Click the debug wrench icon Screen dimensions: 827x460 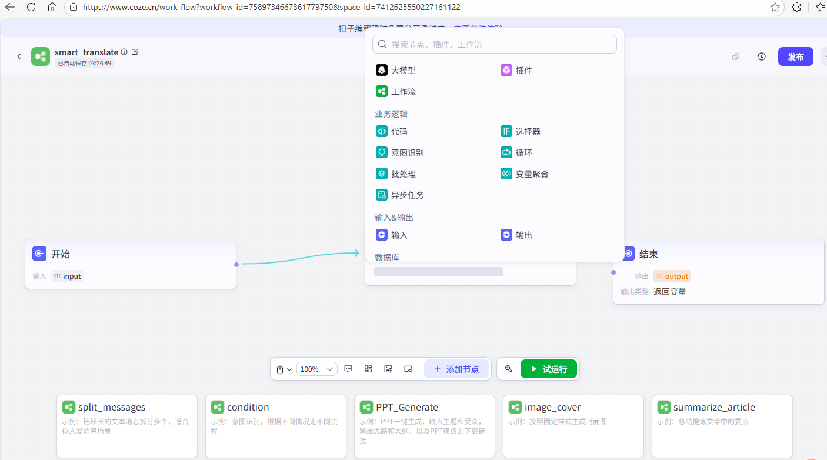click(x=509, y=369)
